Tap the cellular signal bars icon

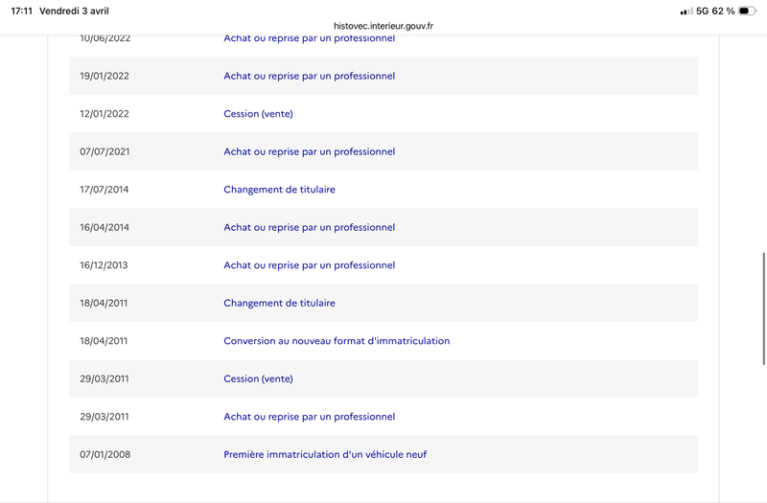(x=686, y=11)
